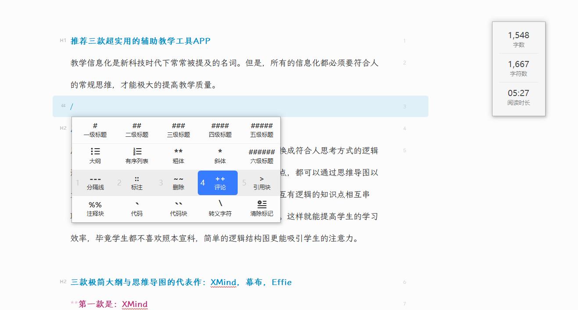Choose the 有序列表 ordered list icon
Screen dimensions: 578x310
[137, 156]
